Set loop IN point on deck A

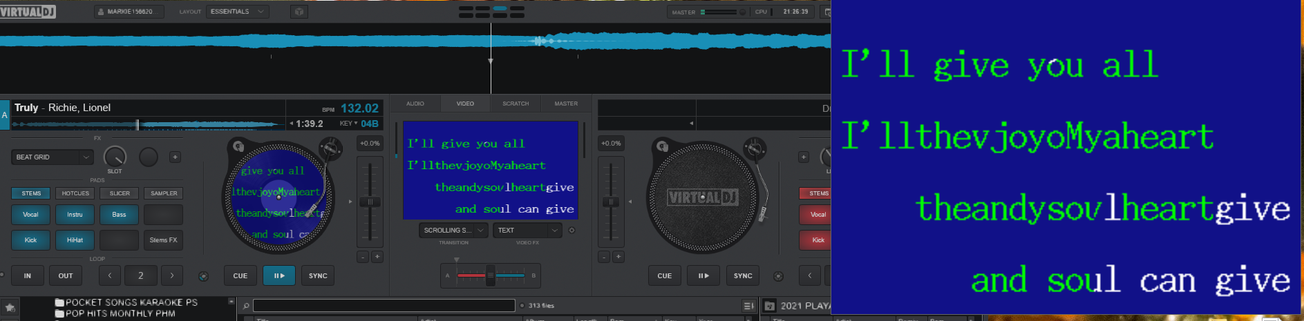point(28,275)
